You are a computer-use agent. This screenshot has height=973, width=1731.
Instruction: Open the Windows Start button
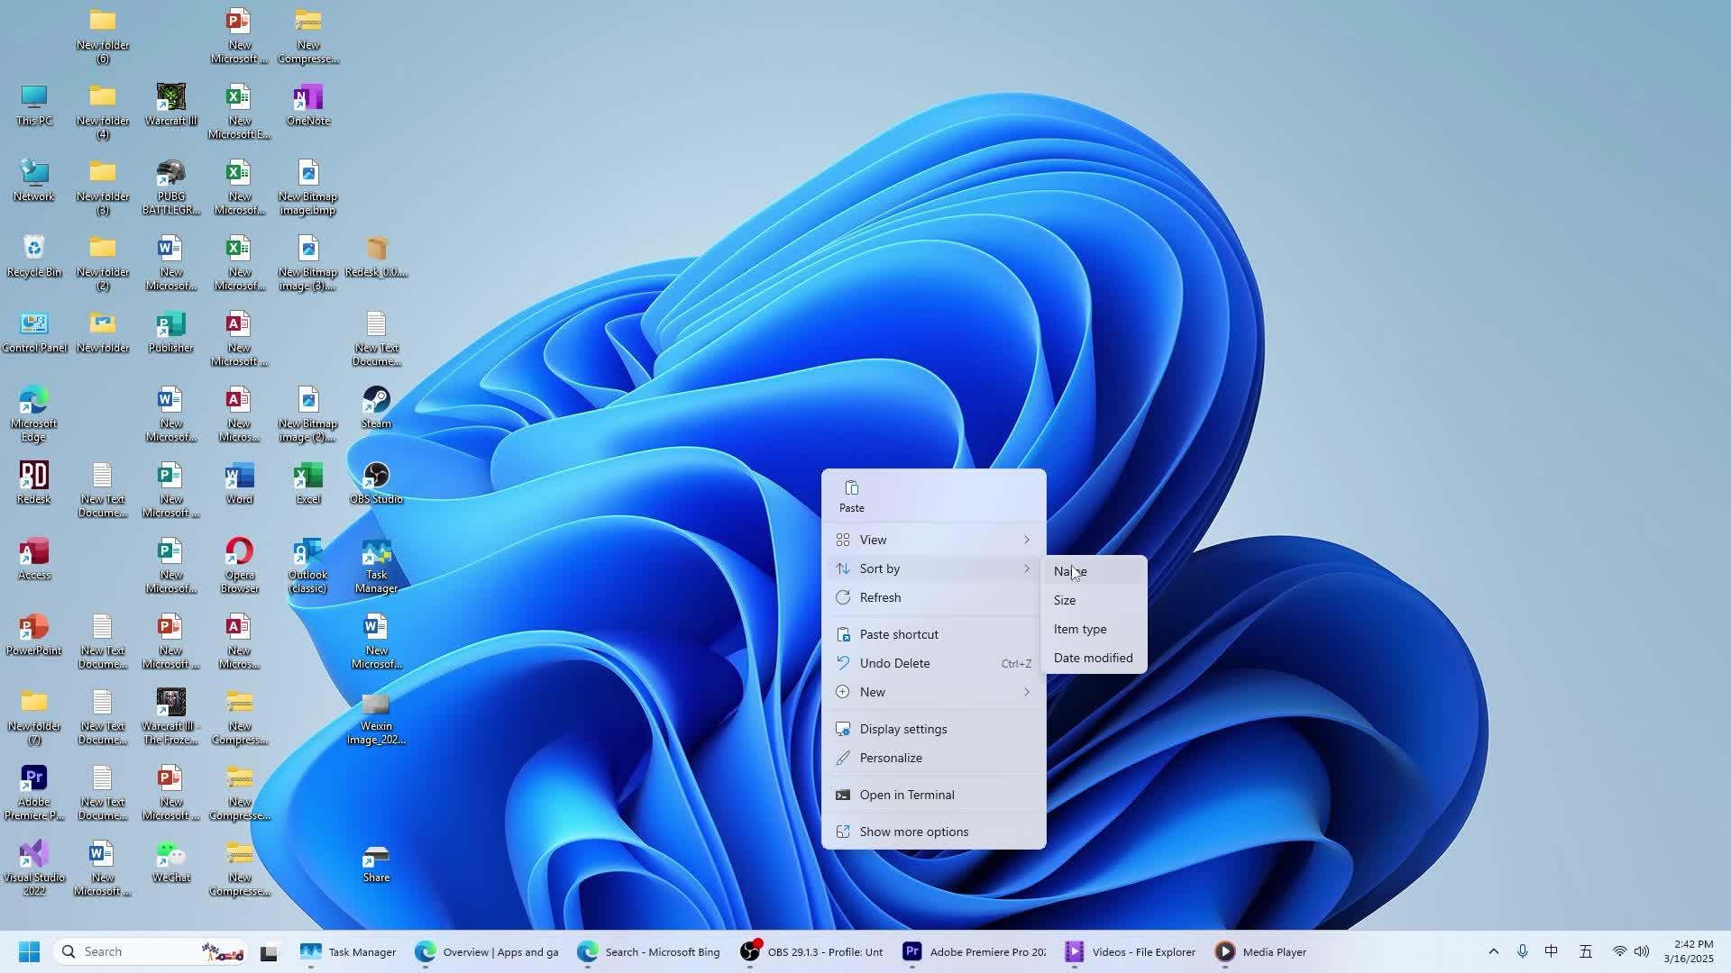pyautogui.click(x=29, y=951)
